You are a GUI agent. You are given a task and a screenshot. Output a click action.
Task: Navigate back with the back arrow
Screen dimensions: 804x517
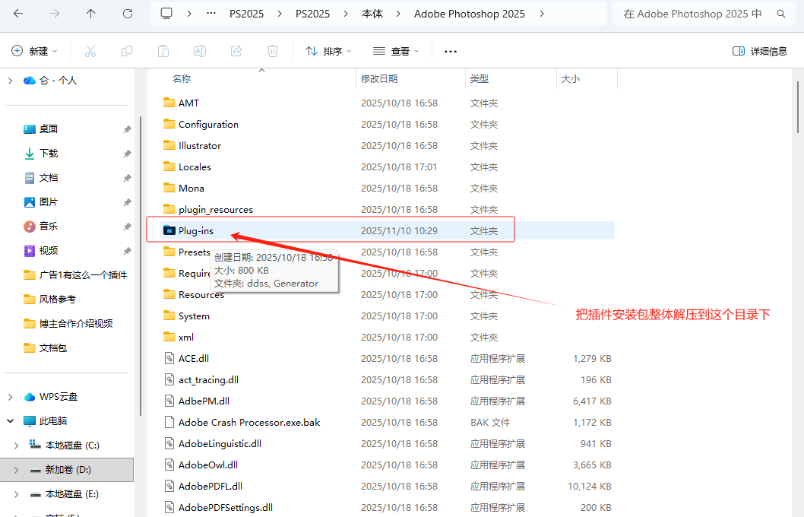click(x=18, y=14)
